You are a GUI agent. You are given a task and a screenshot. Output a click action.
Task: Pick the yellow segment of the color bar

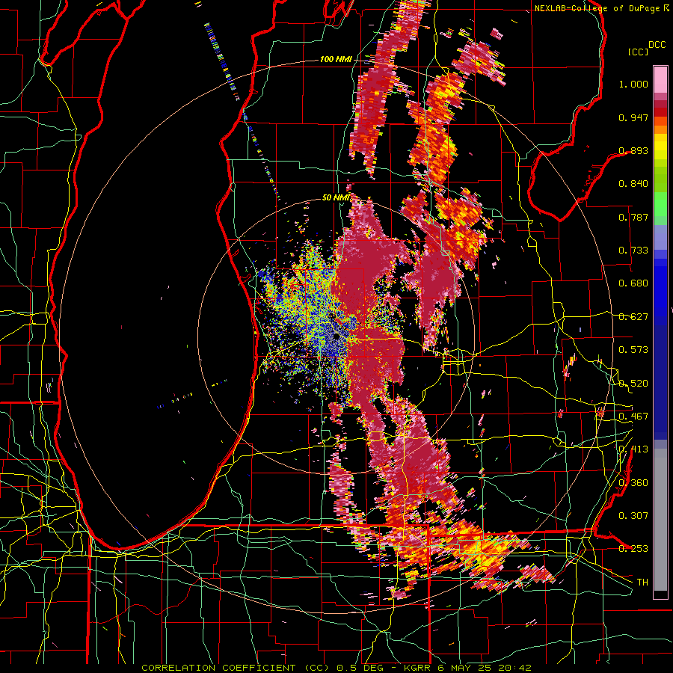point(660,147)
